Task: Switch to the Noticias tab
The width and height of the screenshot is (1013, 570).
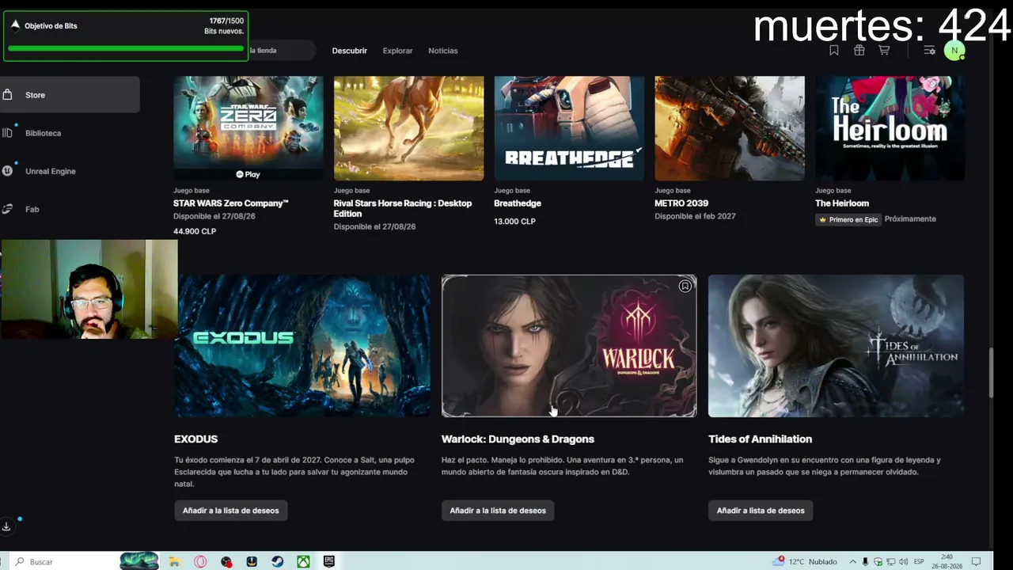Action: tap(443, 51)
